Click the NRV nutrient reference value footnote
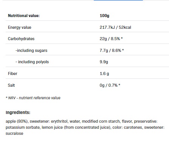The height and width of the screenshot is (142, 169). (x=33, y=98)
